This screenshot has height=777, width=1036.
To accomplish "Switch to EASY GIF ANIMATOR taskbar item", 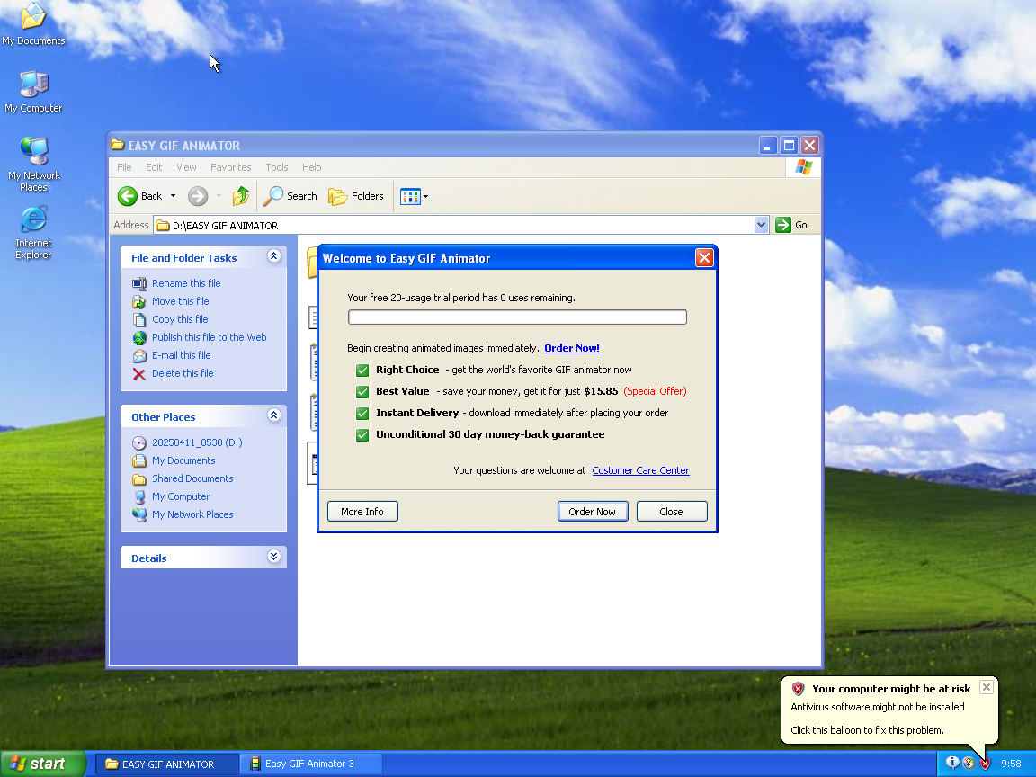I will pos(167,764).
